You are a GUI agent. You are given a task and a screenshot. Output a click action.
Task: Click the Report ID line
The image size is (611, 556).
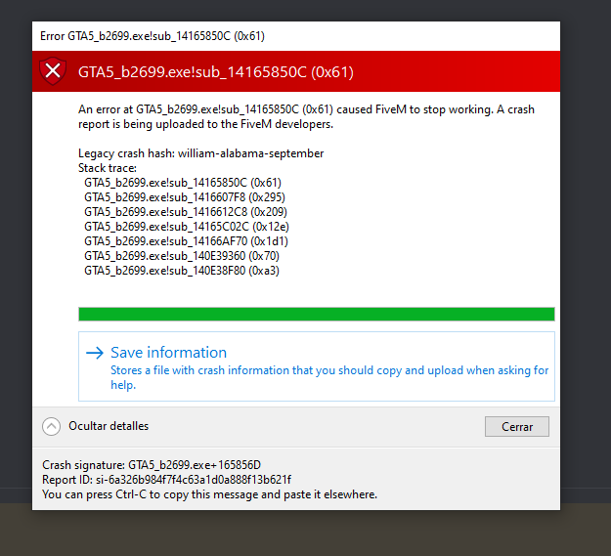(x=167, y=480)
